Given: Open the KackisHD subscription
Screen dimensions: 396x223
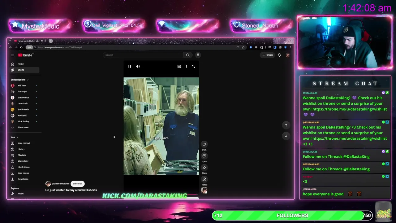Looking at the screenshot, I should point(24,116).
